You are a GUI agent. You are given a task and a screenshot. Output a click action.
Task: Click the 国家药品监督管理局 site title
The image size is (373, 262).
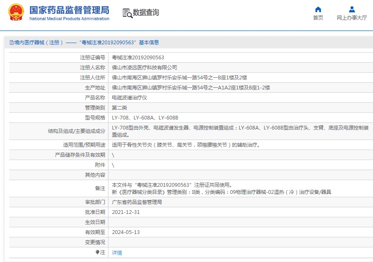click(69, 10)
